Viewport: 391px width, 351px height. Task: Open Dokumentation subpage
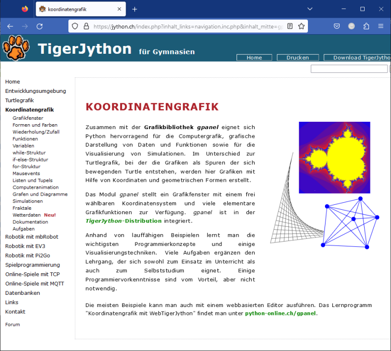(30, 222)
